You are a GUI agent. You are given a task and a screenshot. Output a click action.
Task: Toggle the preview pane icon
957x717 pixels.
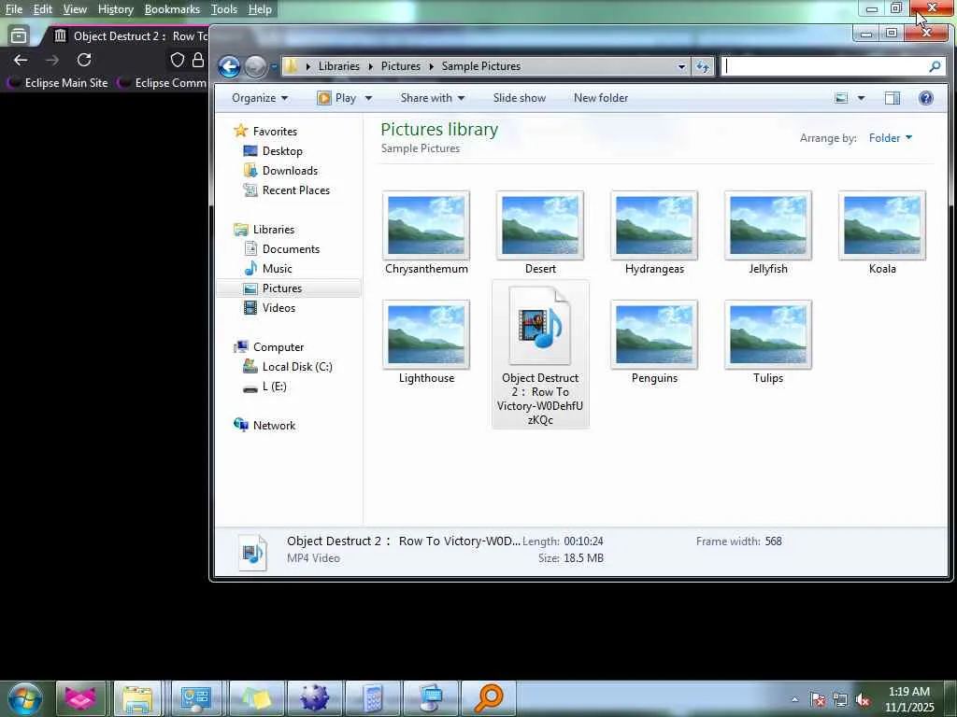click(x=892, y=98)
